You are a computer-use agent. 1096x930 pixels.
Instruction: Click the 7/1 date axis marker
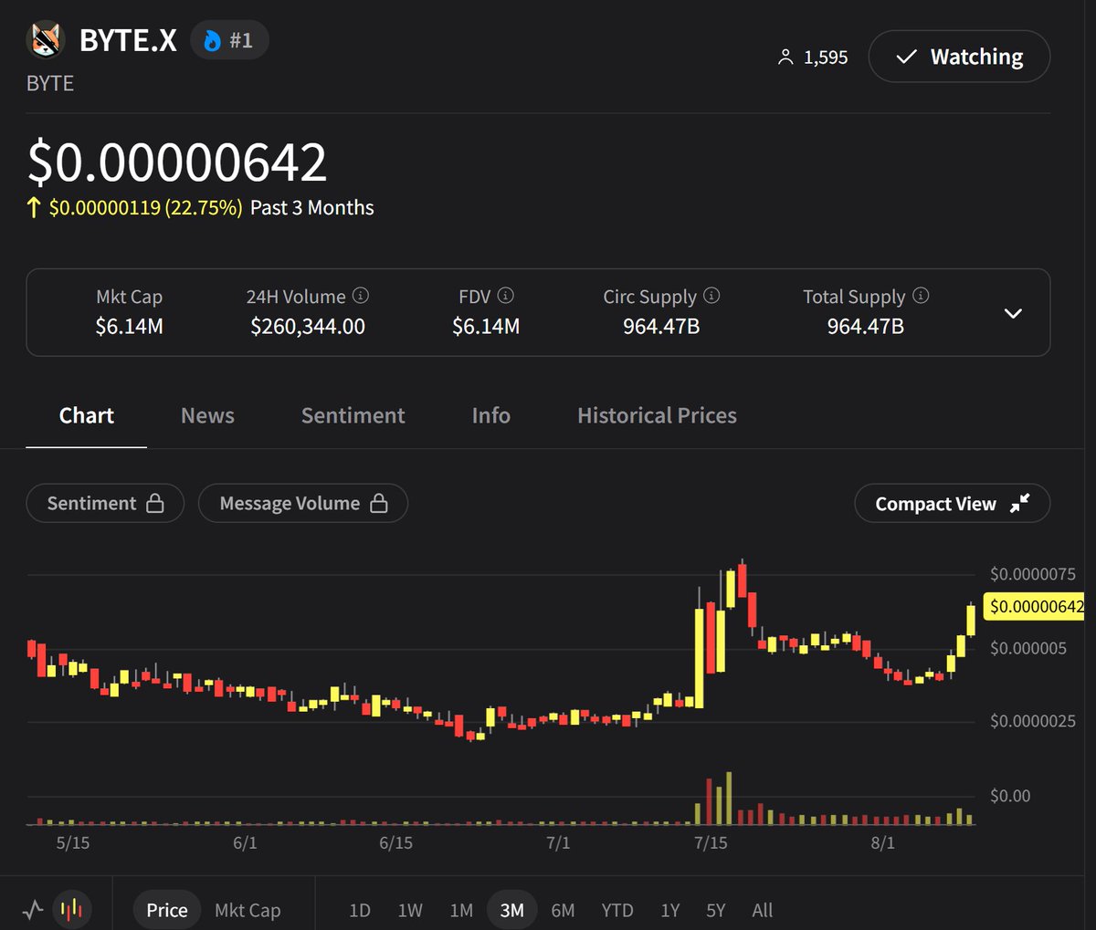click(x=558, y=843)
